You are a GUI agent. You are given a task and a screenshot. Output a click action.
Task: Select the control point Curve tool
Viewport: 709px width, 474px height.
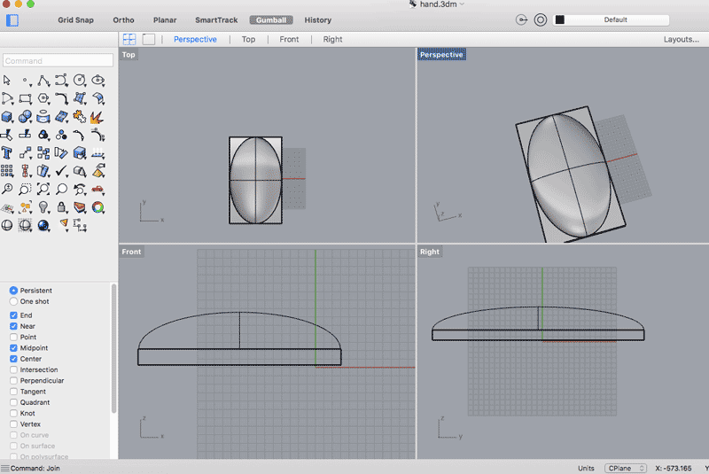pyautogui.click(x=61, y=81)
